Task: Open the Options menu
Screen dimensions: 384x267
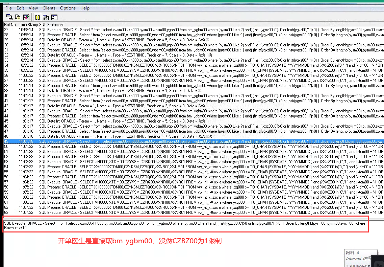Action: pos(68,8)
